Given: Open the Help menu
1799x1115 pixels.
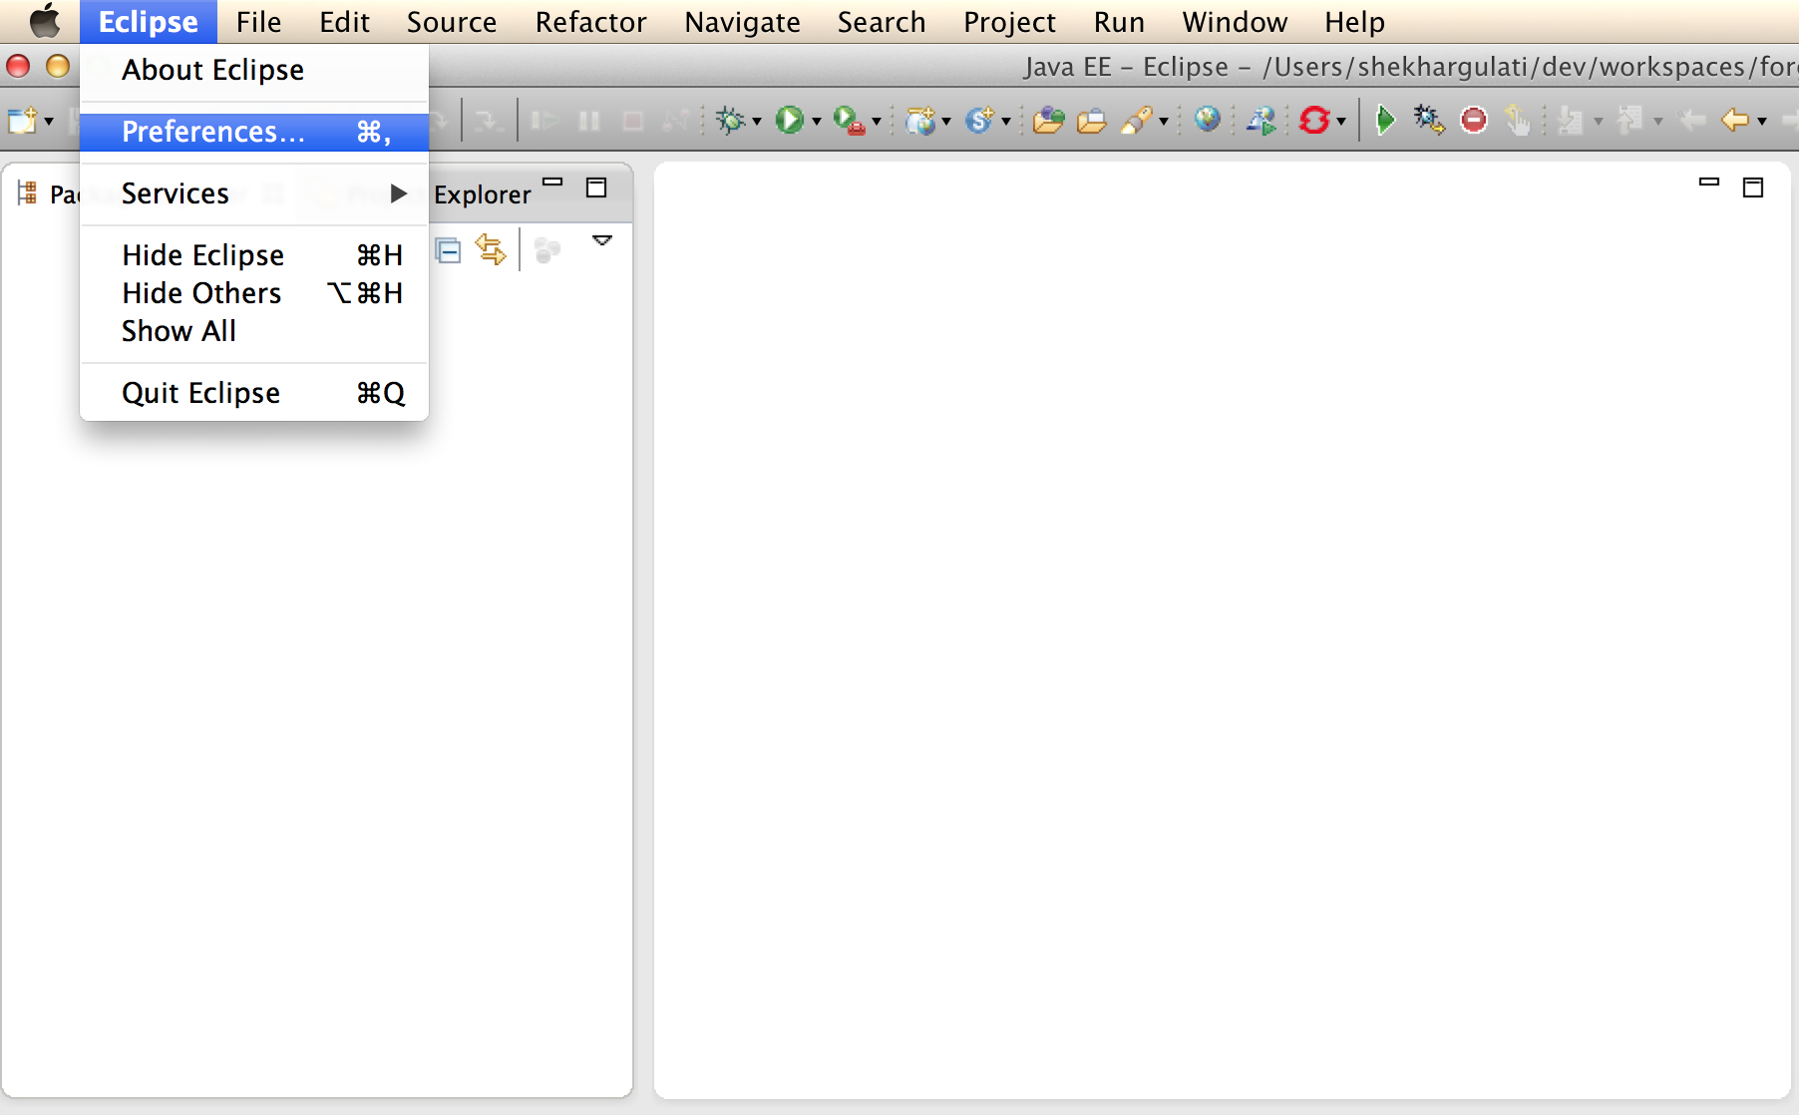Looking at the screenshot, I should [1354, 22].
